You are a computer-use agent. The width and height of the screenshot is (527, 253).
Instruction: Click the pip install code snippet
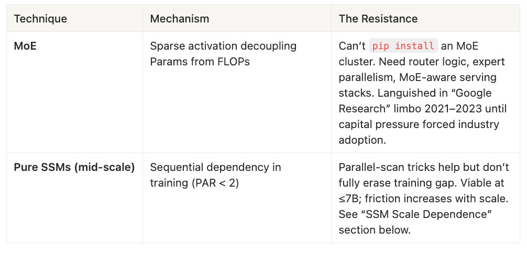pyautogui.click(x=402, y=46)
